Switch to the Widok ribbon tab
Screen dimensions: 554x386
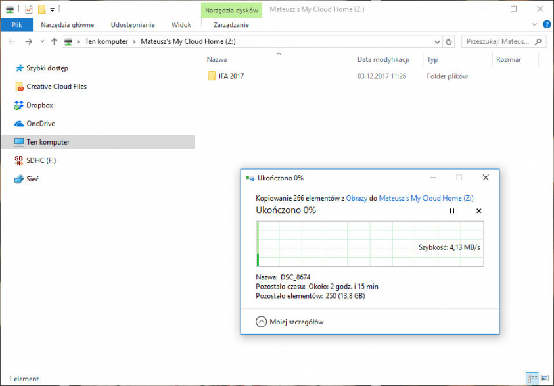click(x=181, y=25)
